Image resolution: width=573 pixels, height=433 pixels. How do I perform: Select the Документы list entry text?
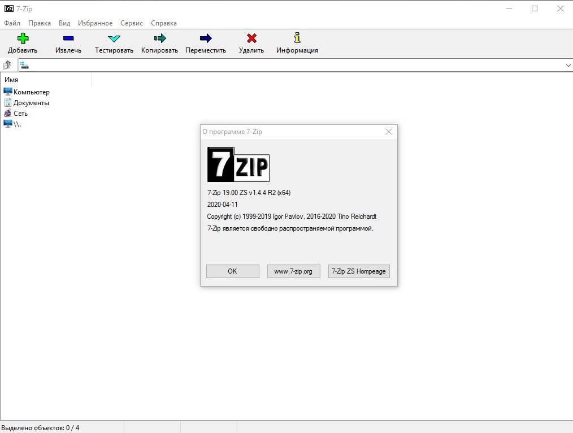(x=31, y=103)
